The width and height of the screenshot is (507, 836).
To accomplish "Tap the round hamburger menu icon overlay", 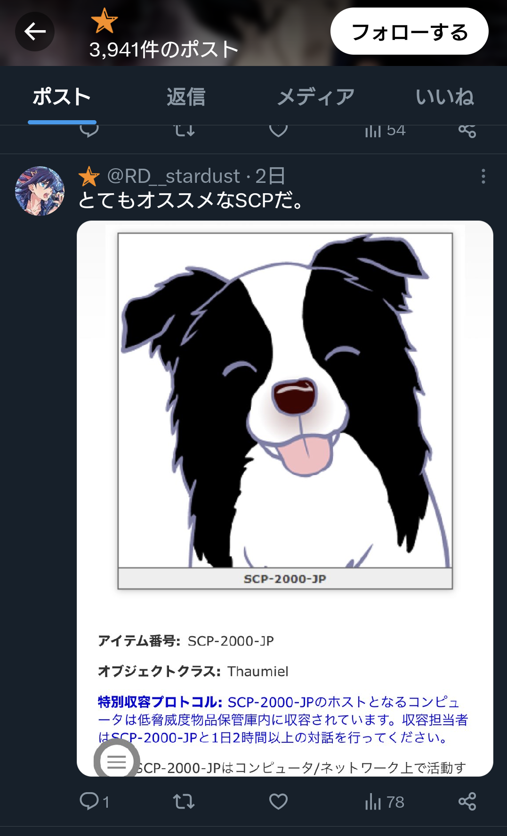I will 116,761.
